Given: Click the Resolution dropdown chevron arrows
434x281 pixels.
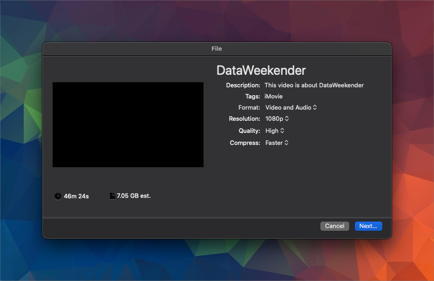Looking at the screenshot, I should click(x=285, y=118).
